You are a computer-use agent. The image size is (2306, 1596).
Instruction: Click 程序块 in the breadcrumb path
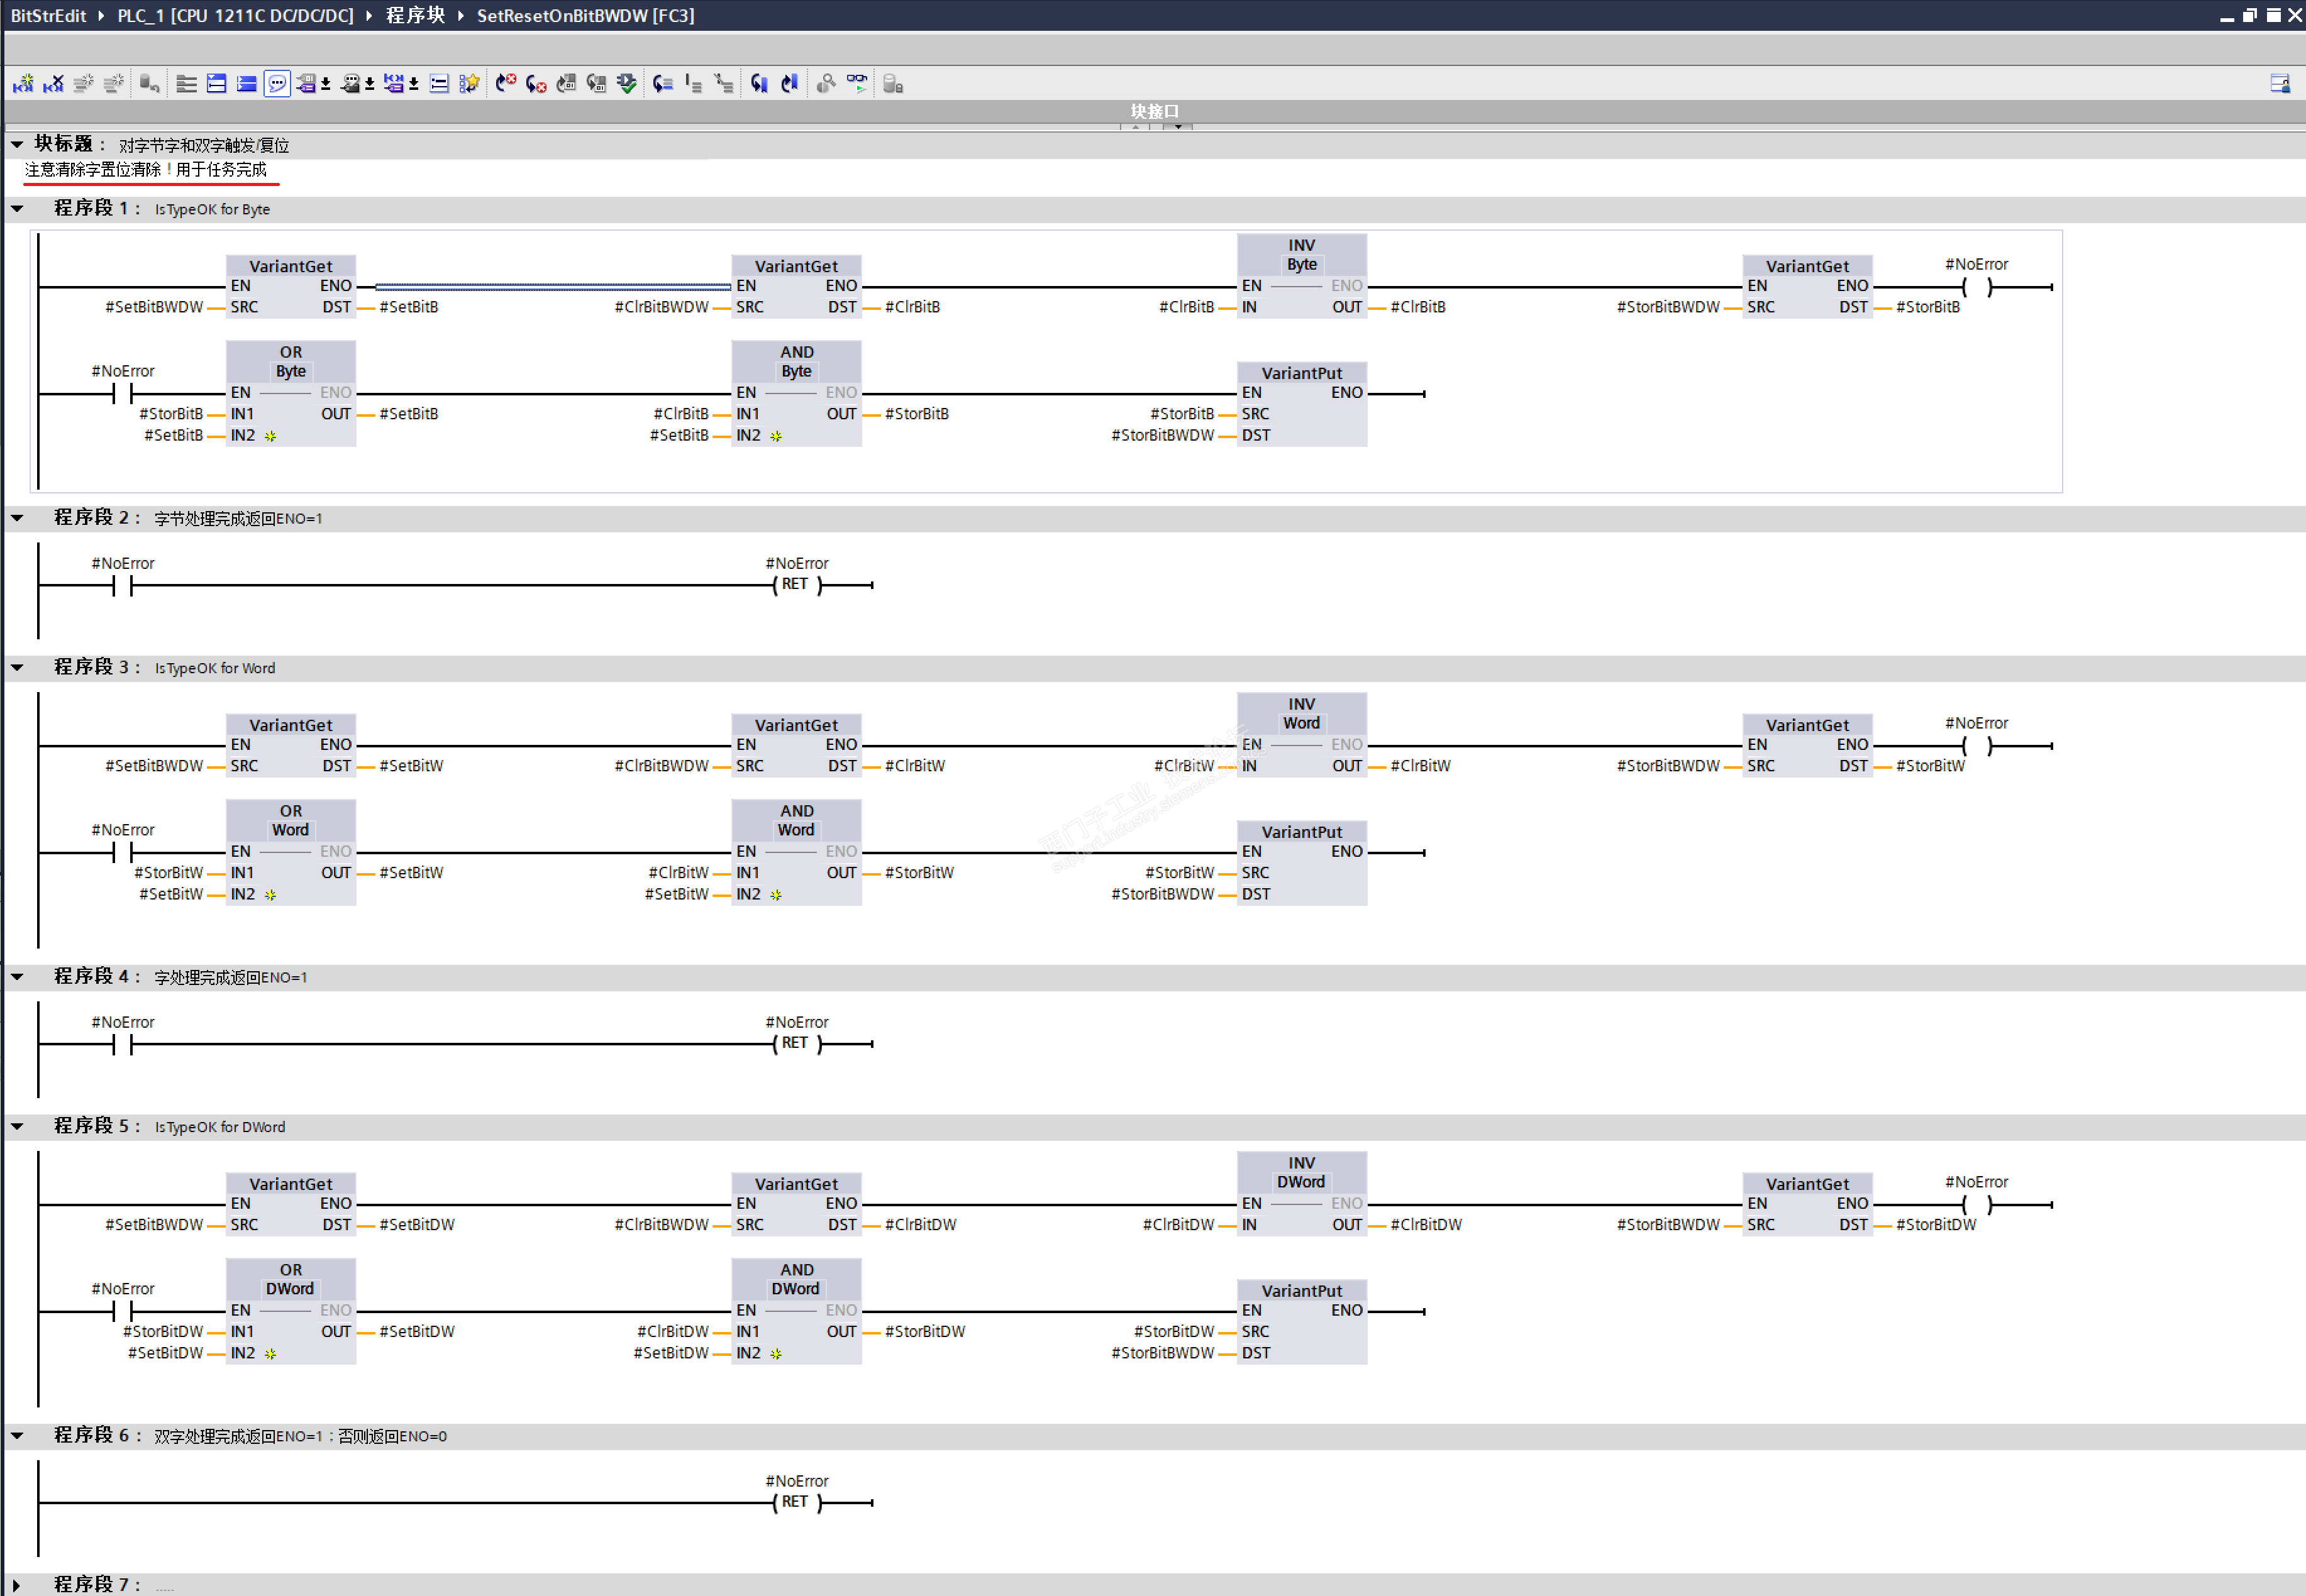click(415, 15)
